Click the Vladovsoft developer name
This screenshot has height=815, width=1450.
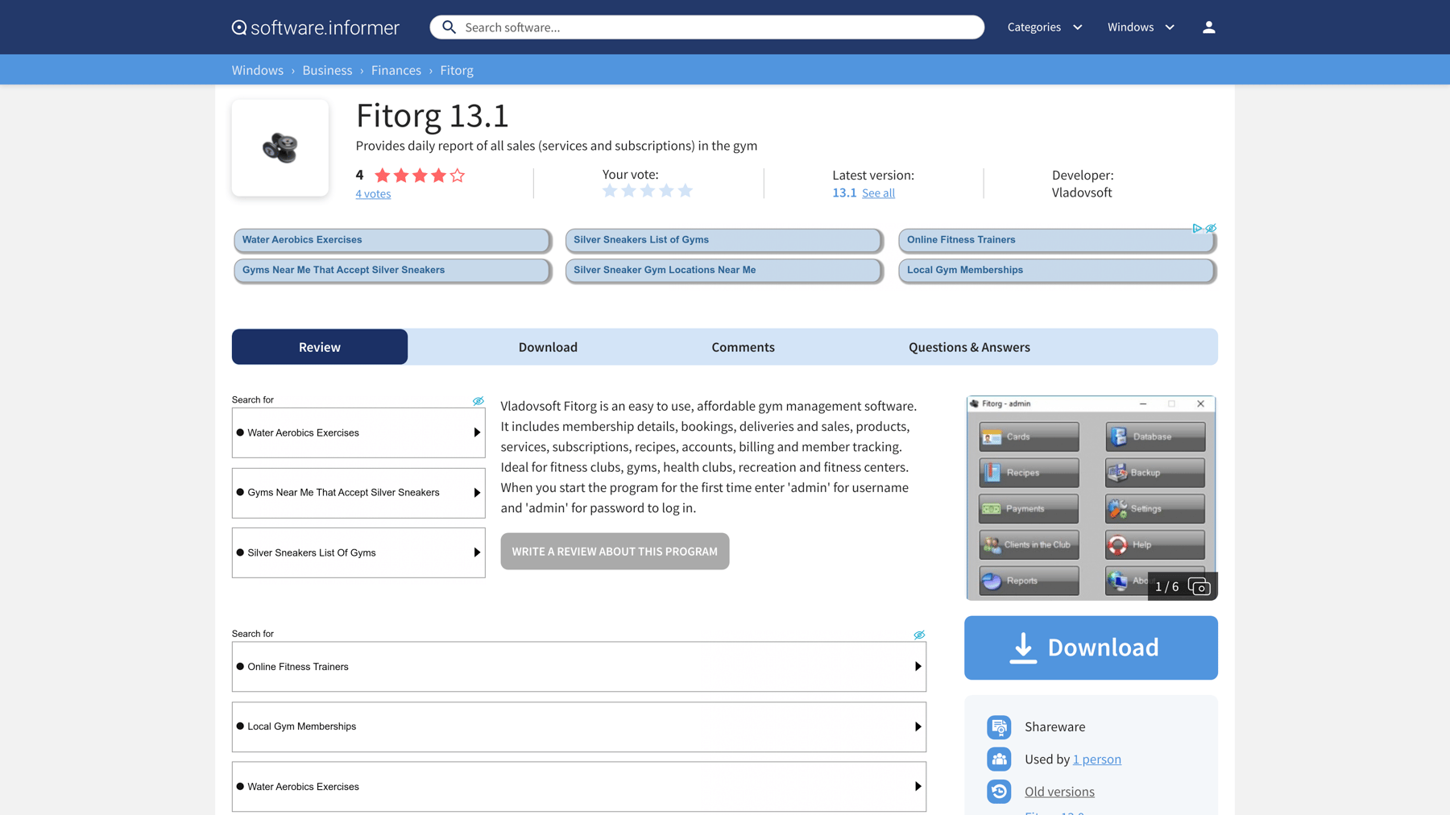coord(1082,192)
